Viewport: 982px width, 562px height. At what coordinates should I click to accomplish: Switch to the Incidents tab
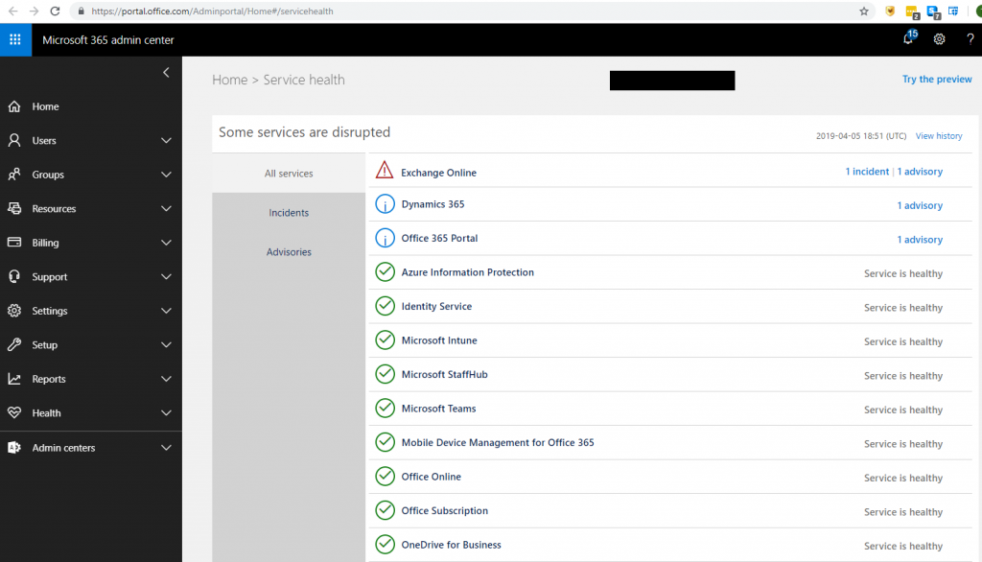[x=288, y=212]
